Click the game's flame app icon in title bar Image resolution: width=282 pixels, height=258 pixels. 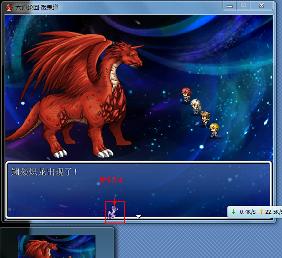tap(9, 7)
